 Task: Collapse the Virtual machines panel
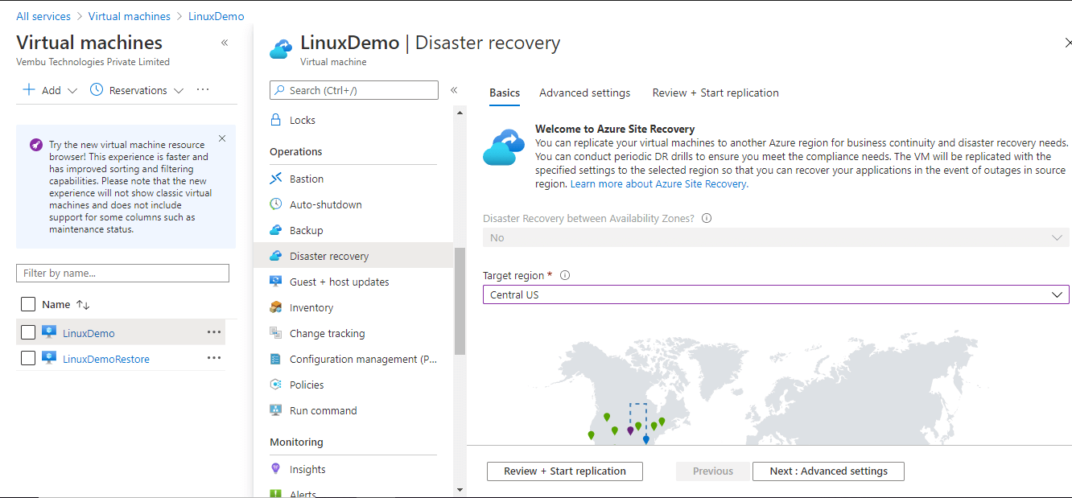225,43
